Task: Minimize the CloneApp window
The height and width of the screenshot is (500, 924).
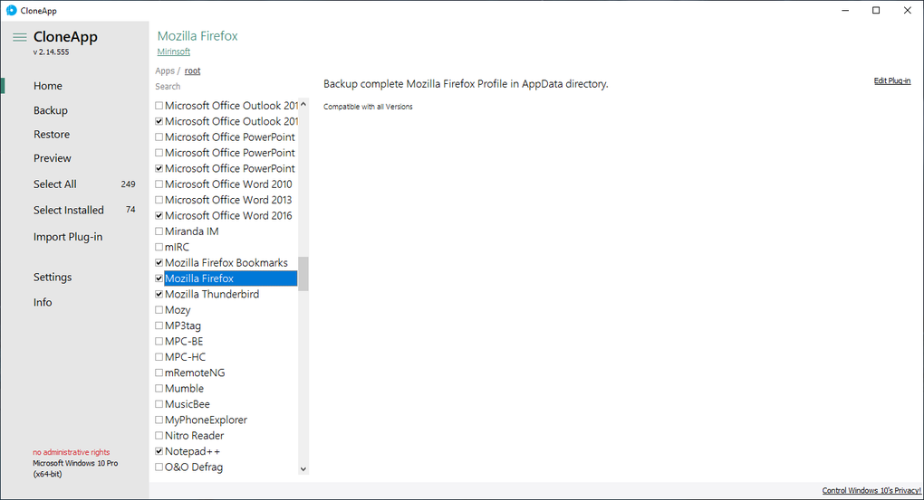Action: click(x=845, y=11)
